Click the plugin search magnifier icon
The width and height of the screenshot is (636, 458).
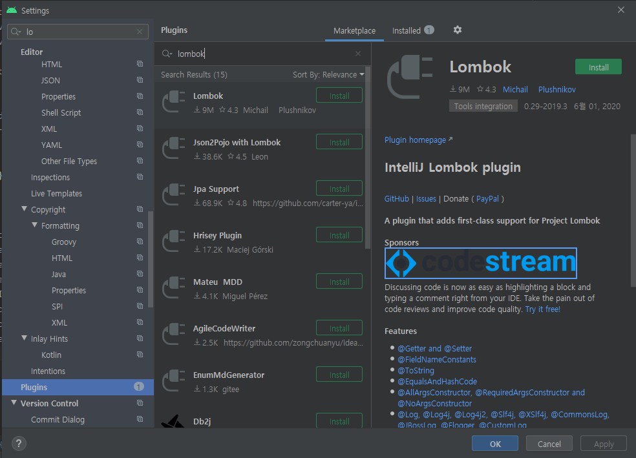coord(167,54)
